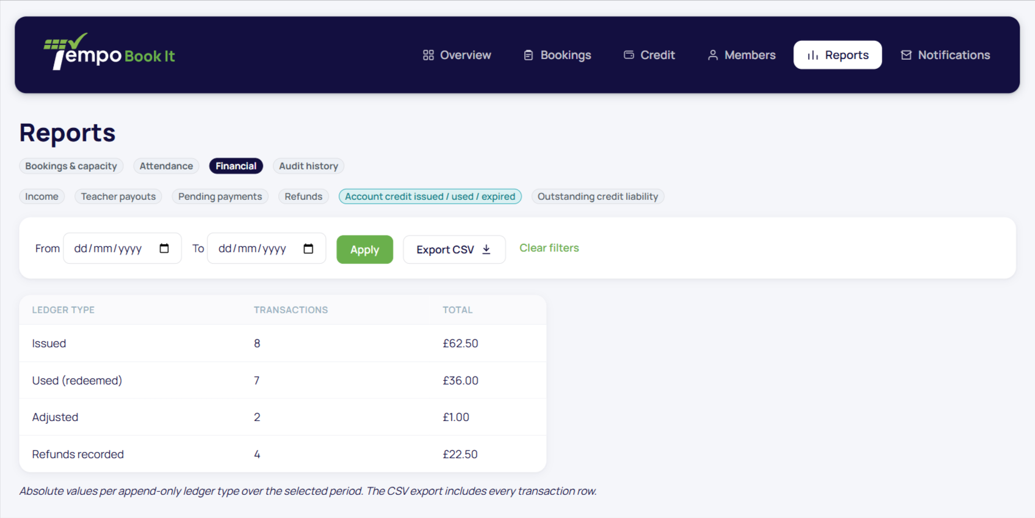
Task: Click the Reports bar chart icon
Action: click(813, 55)
